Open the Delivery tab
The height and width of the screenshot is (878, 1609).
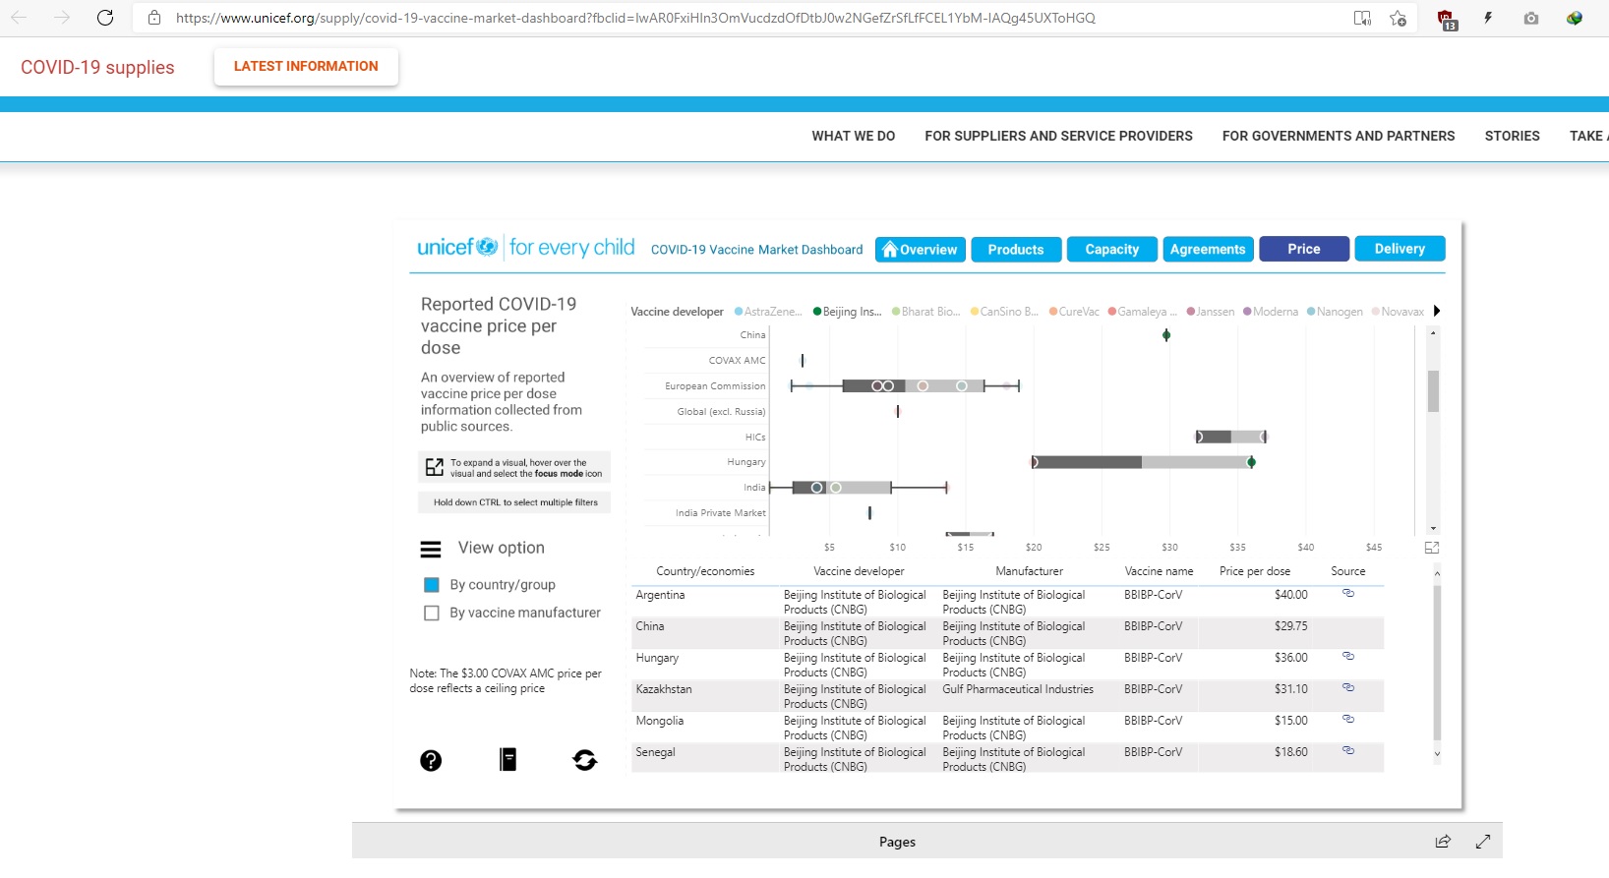[x=1400, y=249]
